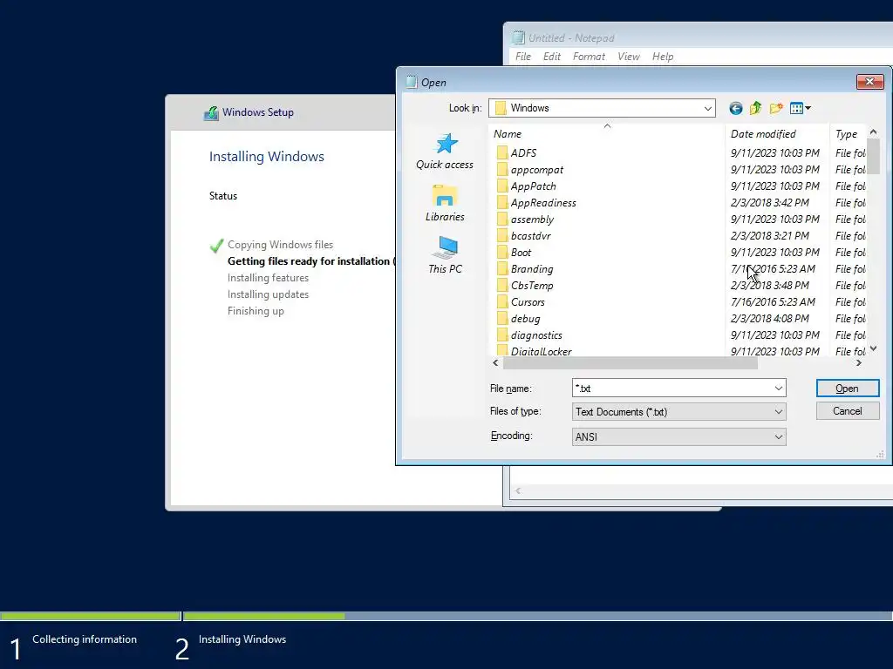Select This PC in the places bar

(x=445, y=255)
